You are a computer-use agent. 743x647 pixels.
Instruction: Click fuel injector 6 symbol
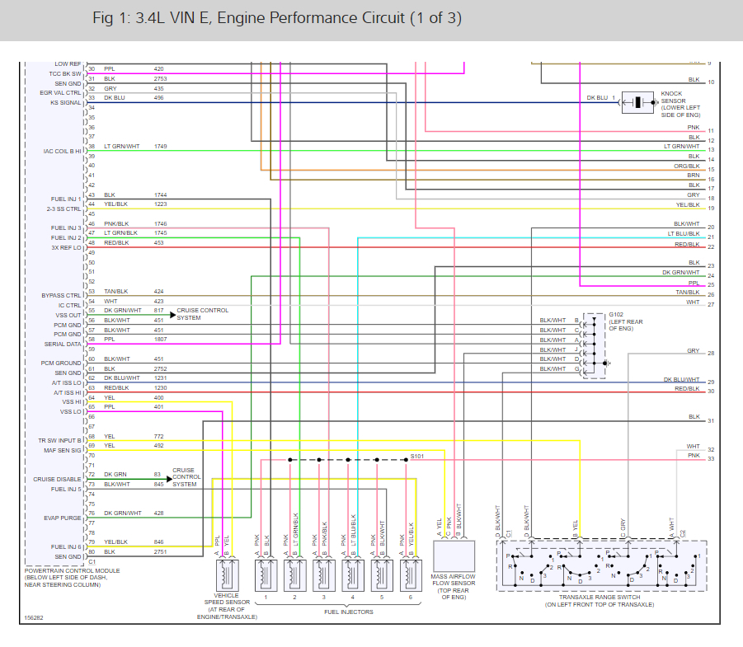click(411, 575)
